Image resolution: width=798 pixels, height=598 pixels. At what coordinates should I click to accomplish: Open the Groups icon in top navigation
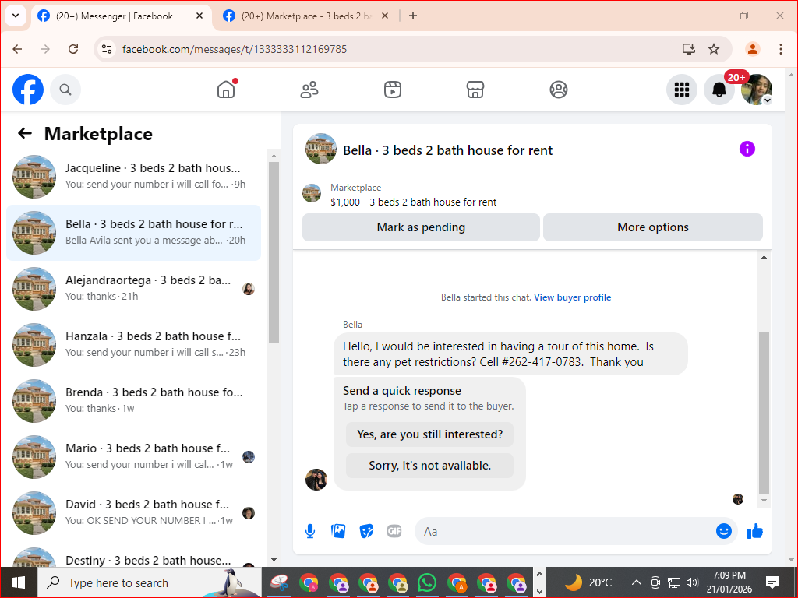[558, 90]
